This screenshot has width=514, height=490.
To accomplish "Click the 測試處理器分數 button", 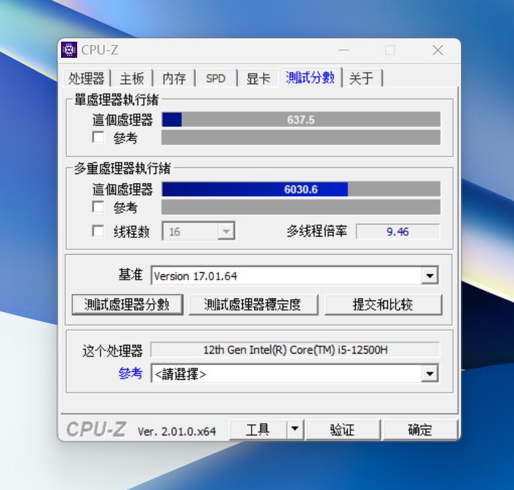I will [x=127, y=304].
